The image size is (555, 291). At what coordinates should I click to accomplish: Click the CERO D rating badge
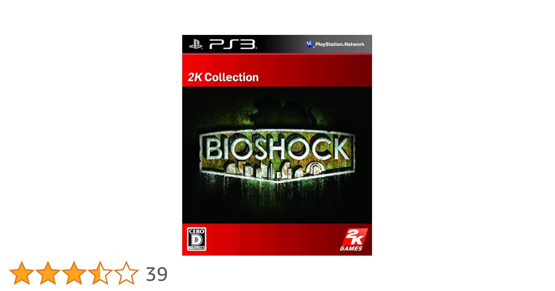pos(196,239)
